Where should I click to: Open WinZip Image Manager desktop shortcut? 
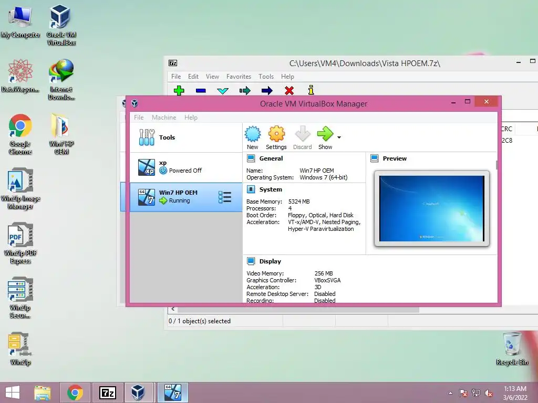point(20,189)
